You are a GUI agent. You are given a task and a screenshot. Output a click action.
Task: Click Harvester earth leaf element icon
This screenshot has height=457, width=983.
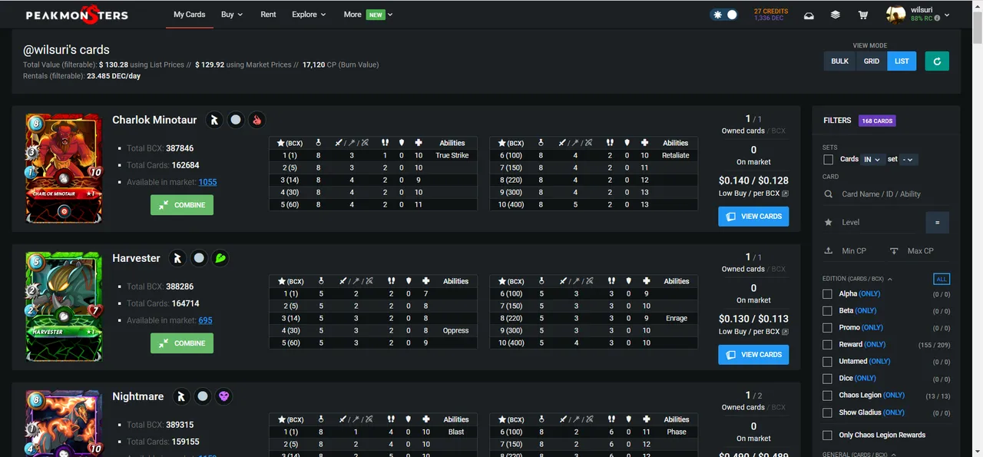[219, 258]
